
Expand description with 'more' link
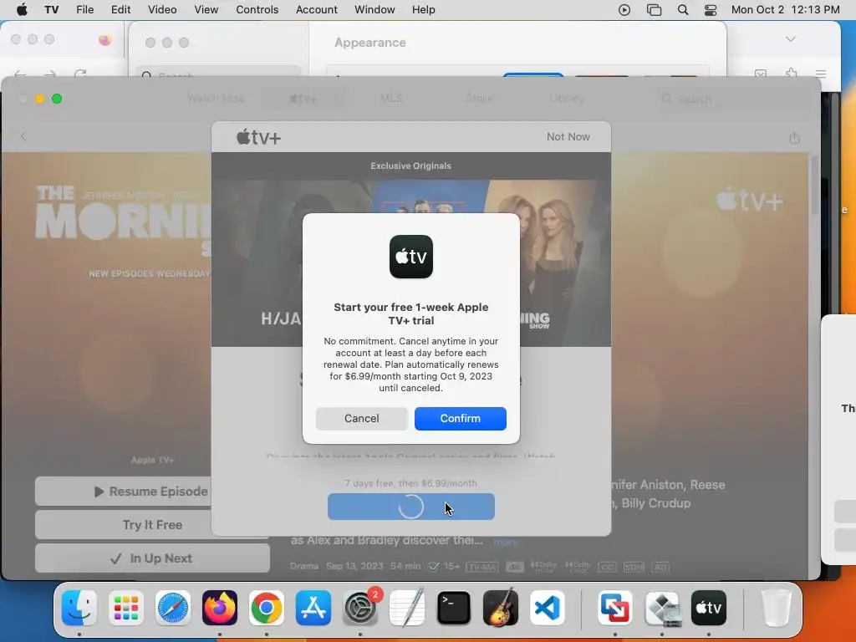[506, 542]
